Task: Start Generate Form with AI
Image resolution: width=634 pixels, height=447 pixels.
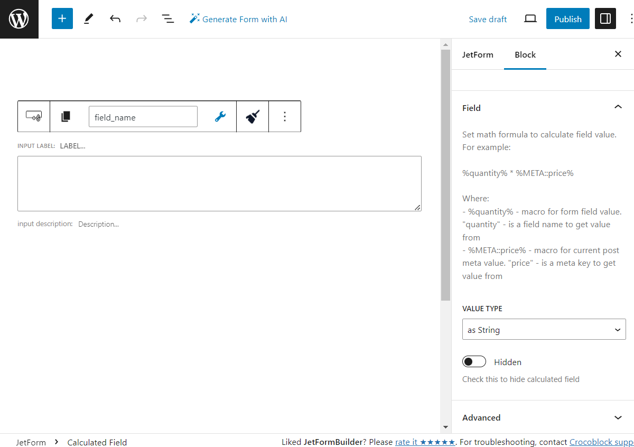Action: pyautogui.click(x=238, y=18)
